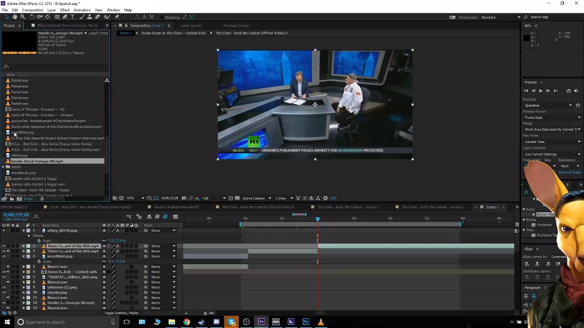Viewport: 584px width, 328px height.
Task: Click the timeline Motion Blur enable icon
Action: pos(165,217)
